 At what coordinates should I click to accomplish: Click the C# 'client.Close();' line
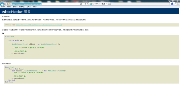[x=19, y=53]
